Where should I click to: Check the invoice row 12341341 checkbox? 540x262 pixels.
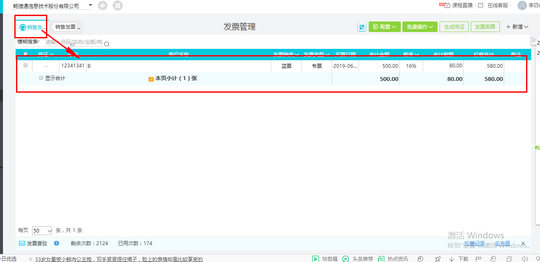[25, 65]
